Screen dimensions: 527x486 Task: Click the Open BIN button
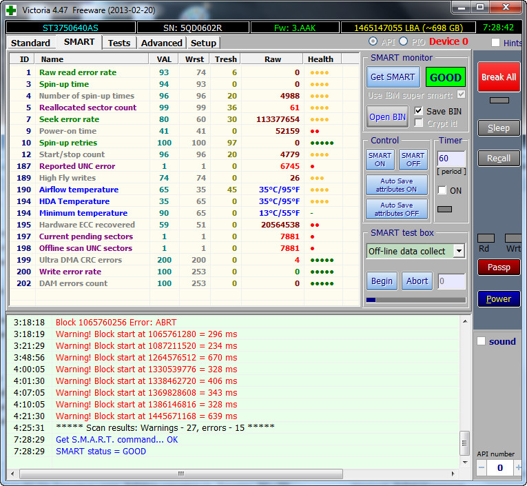[x=388, y=117]
